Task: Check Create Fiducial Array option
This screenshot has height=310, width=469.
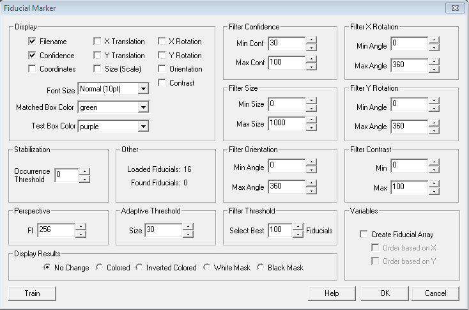Action: click(x=364, y=235)
